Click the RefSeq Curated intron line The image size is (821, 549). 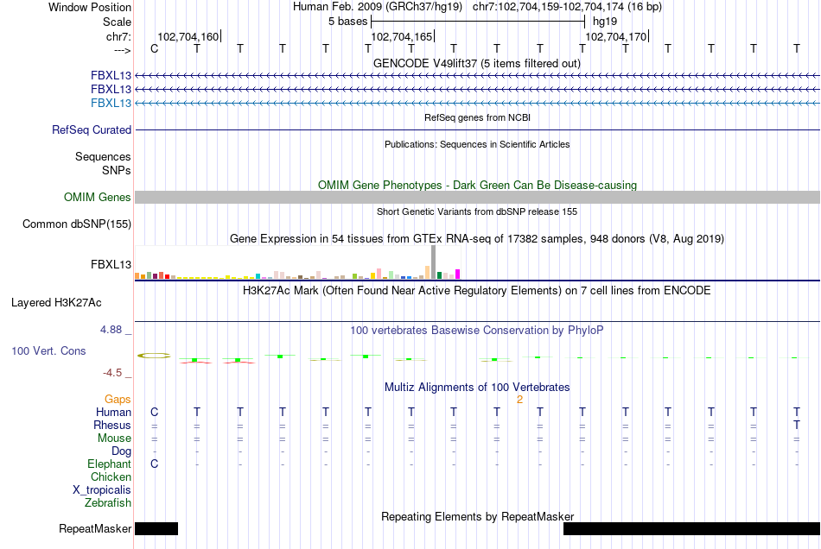[477, 129]
